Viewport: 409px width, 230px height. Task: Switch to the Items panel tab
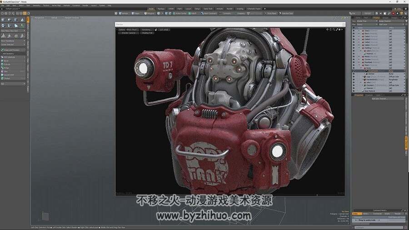click(x=358, y=18)
